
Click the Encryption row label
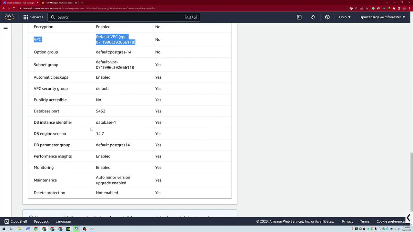[x=44, y=27]
